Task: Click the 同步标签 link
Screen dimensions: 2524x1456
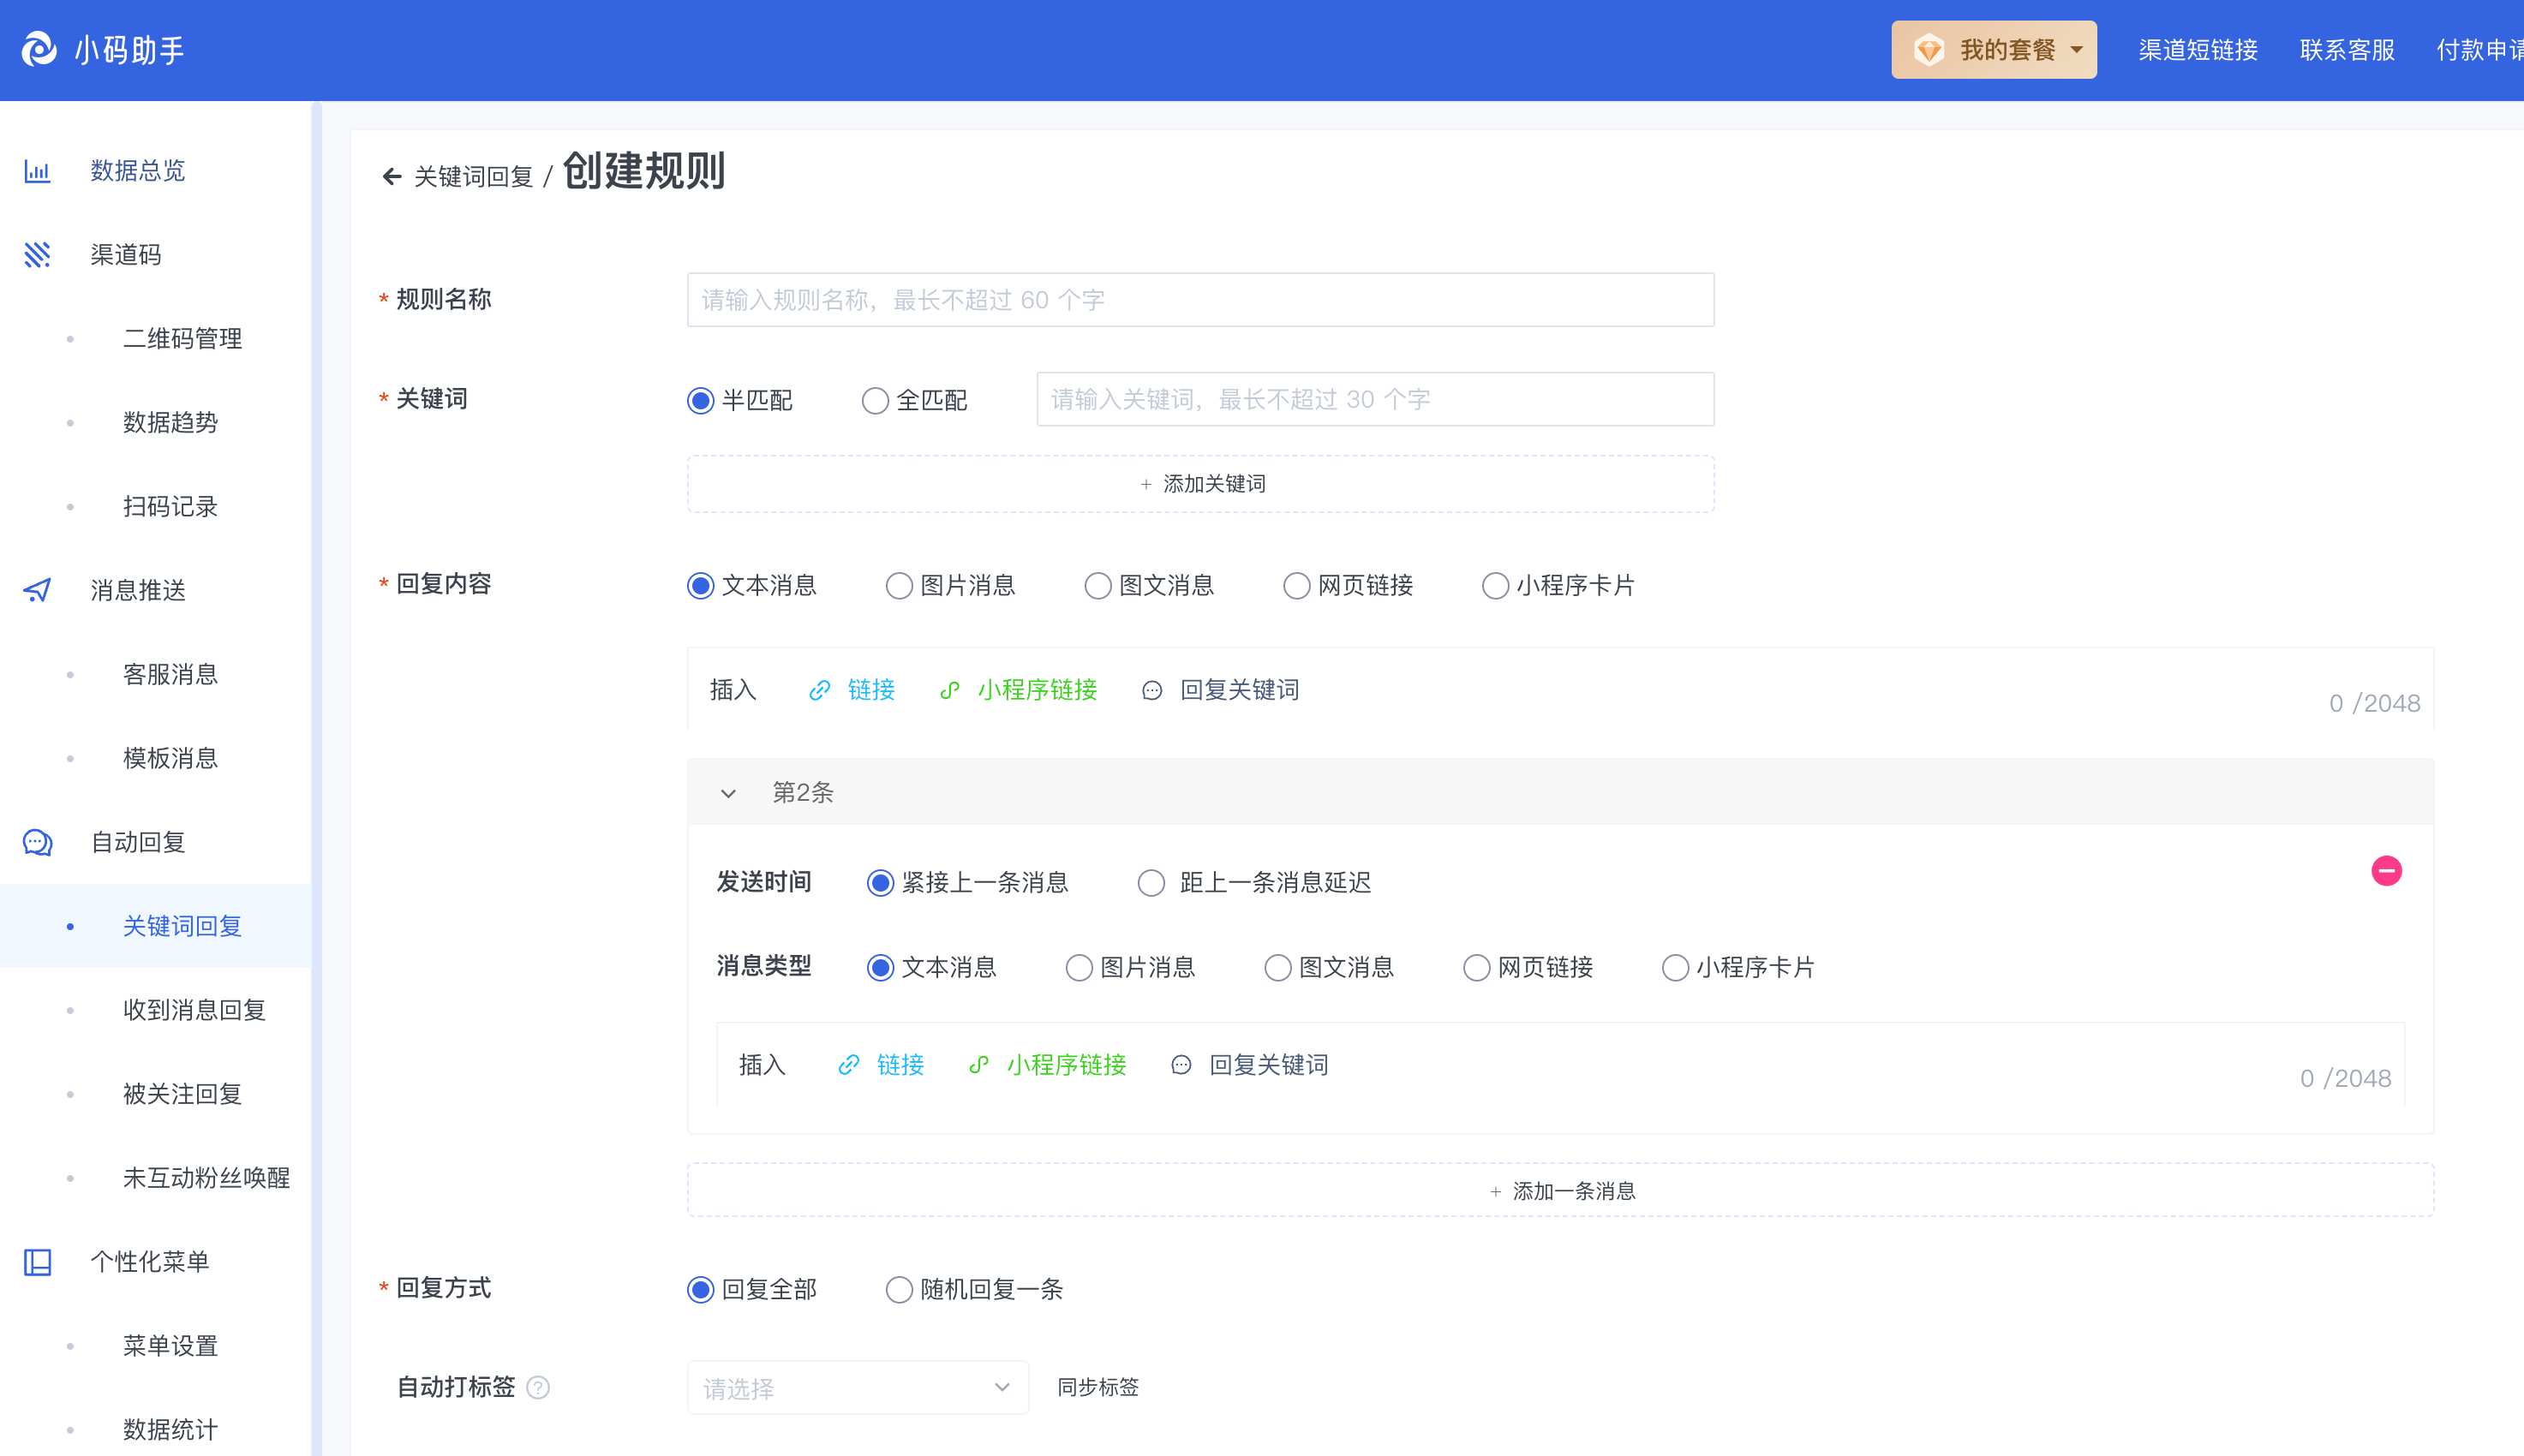Action: (1098, 1388)
